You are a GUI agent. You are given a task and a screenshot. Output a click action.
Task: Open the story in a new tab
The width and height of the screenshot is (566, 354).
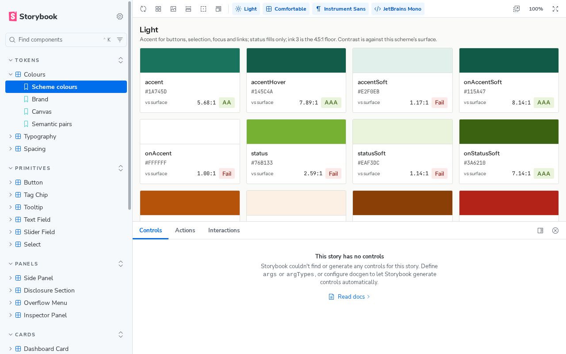(516, 9)
